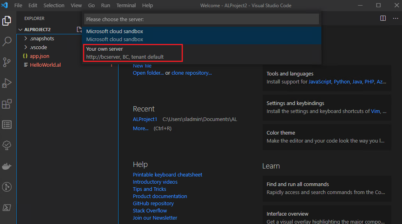402x224 pixels.
Task: Click the New file link
Action: click(x=142, y=66)
